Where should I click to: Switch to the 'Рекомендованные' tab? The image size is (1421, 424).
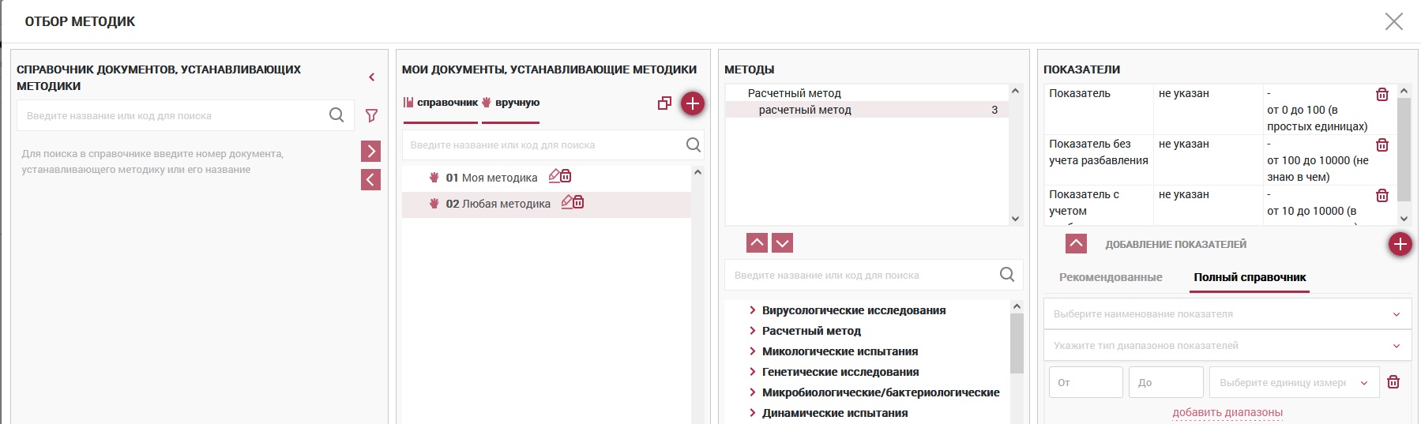(1110, 277)
